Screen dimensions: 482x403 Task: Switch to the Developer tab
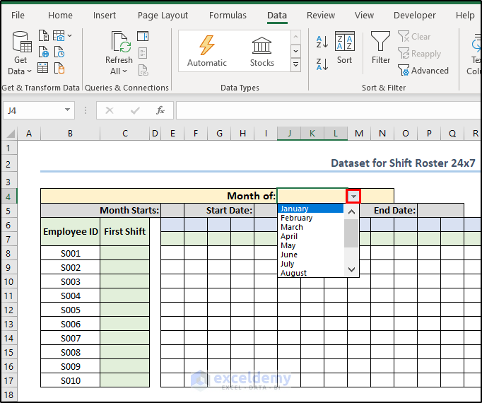coord(415,15)
